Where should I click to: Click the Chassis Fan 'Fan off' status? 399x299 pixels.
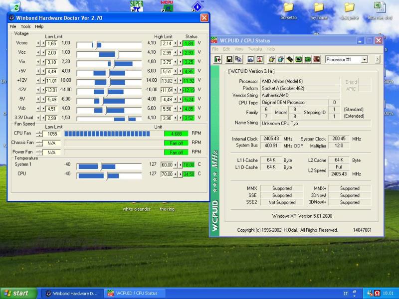176,143
